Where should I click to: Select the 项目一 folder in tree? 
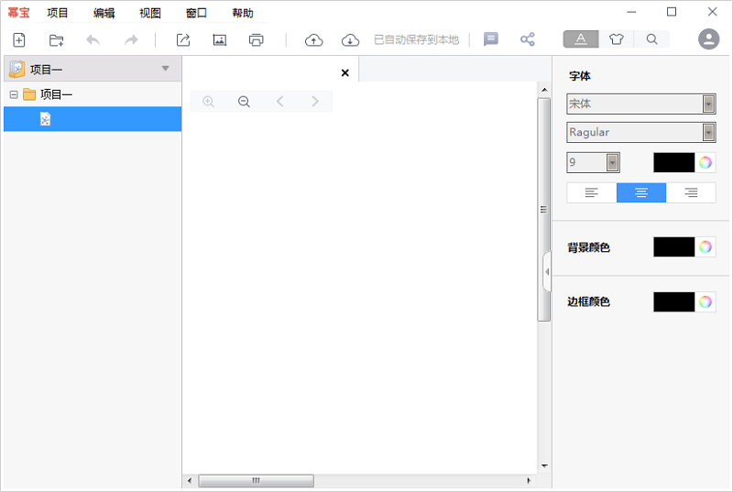[56, 95]
